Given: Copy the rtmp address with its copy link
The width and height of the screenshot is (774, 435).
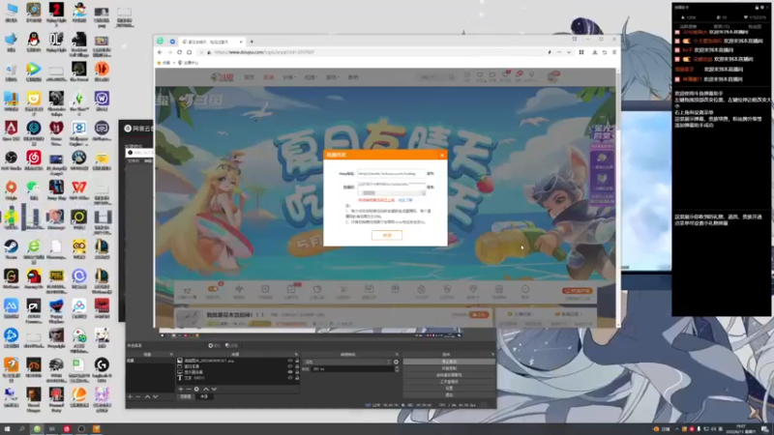Looking at the screenshot, I should pyautogui.click(x=431, y=174).
